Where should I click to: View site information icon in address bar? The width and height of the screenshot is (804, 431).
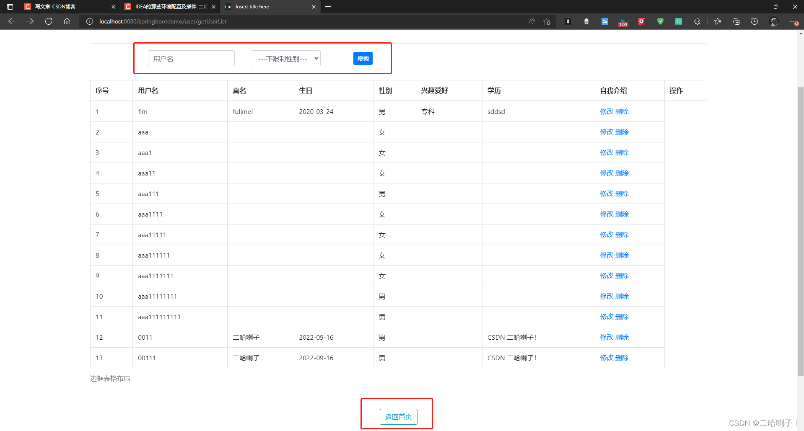(x=89, y=21)
